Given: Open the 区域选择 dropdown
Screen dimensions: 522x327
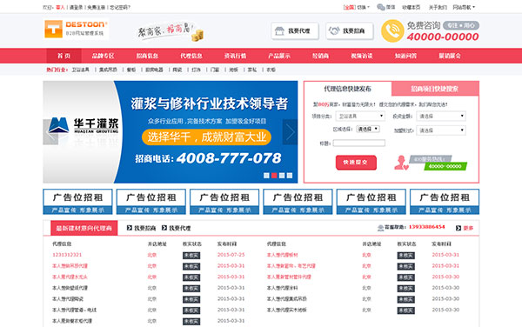Looking at the screenshot, I should click(368, 129).
